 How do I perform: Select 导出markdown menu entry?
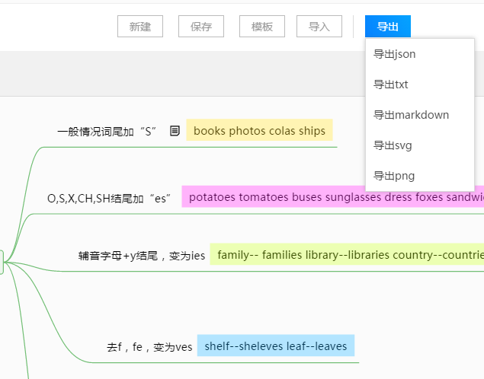420,115
